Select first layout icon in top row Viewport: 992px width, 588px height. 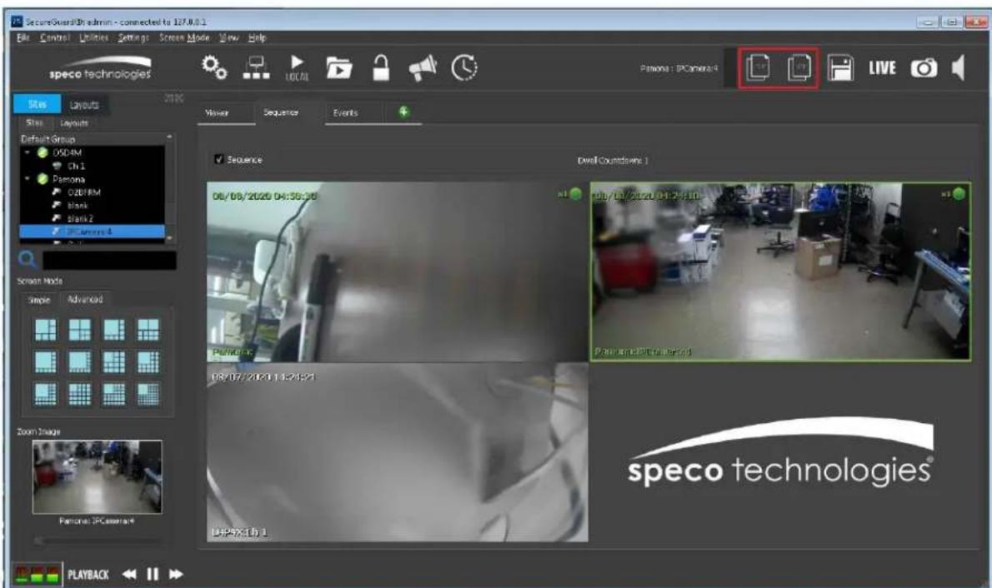pyautogui.click(x=46, y=330)
